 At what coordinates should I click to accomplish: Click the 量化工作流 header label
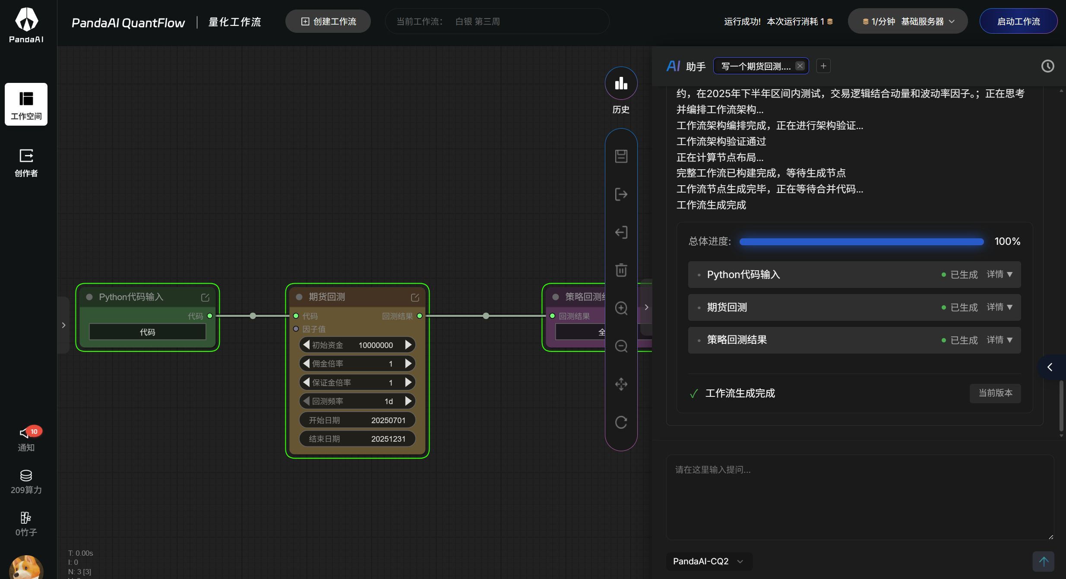[x=235, y=22]
